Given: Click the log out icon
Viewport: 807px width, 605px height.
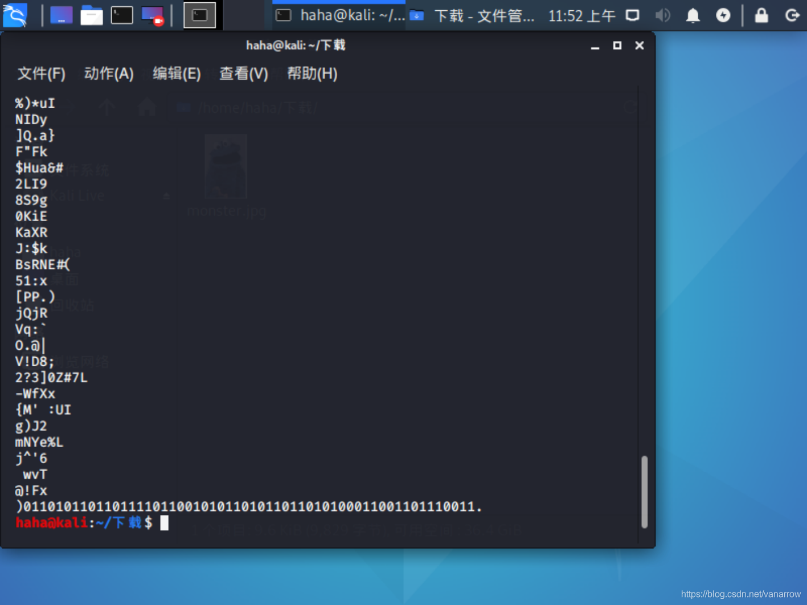Looking at the screenshot, I should click(792, 15).
